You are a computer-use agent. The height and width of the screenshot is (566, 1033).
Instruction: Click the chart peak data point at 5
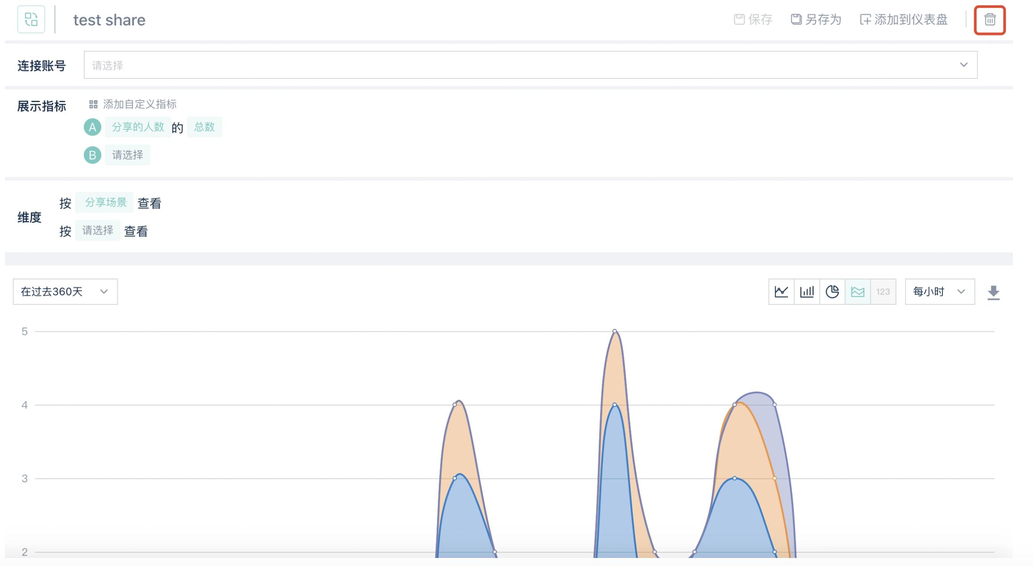[x=615, y=331]
